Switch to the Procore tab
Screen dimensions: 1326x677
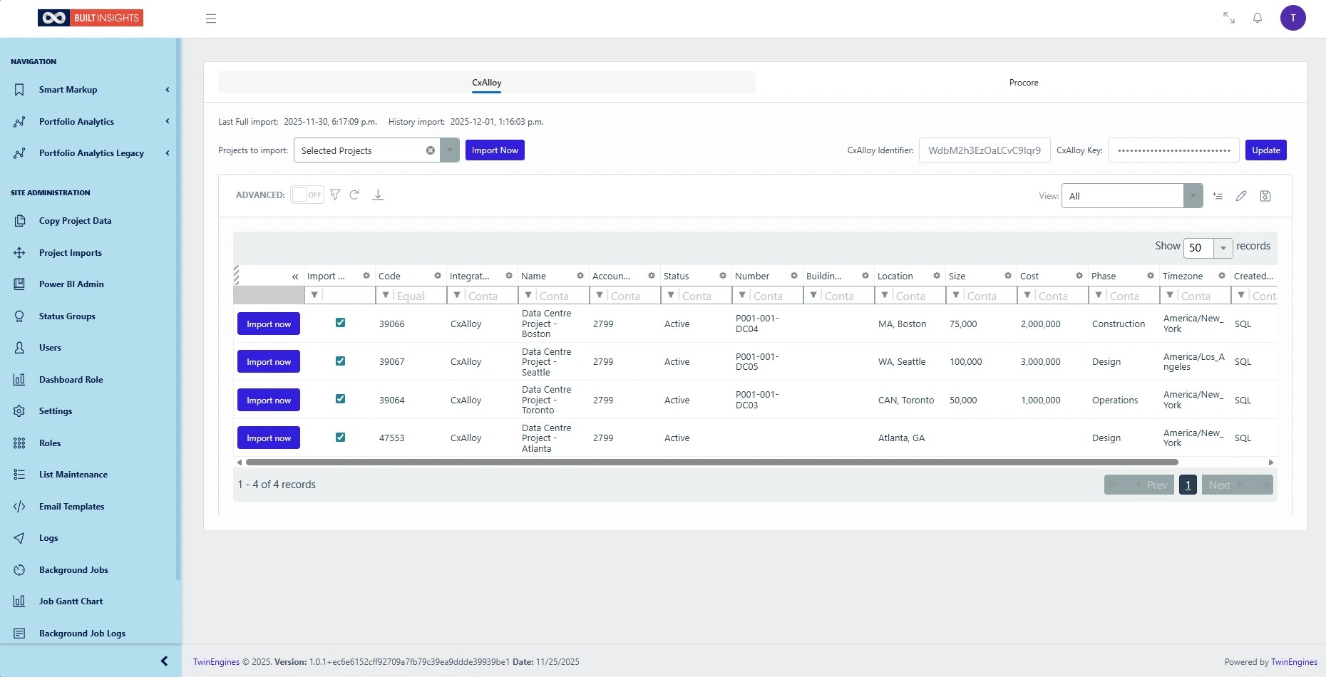pos(1024,83)
